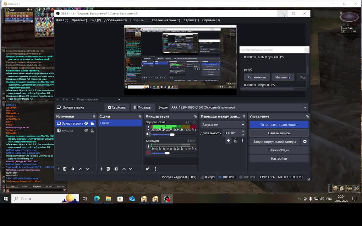Open Windows Start menu

click(6, 199)
